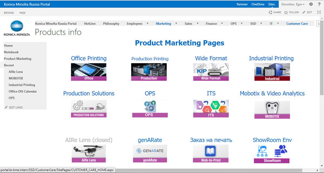Open Industrial Printing under Recent
Viewport: 324px width, 173px height.
[22, 85]
